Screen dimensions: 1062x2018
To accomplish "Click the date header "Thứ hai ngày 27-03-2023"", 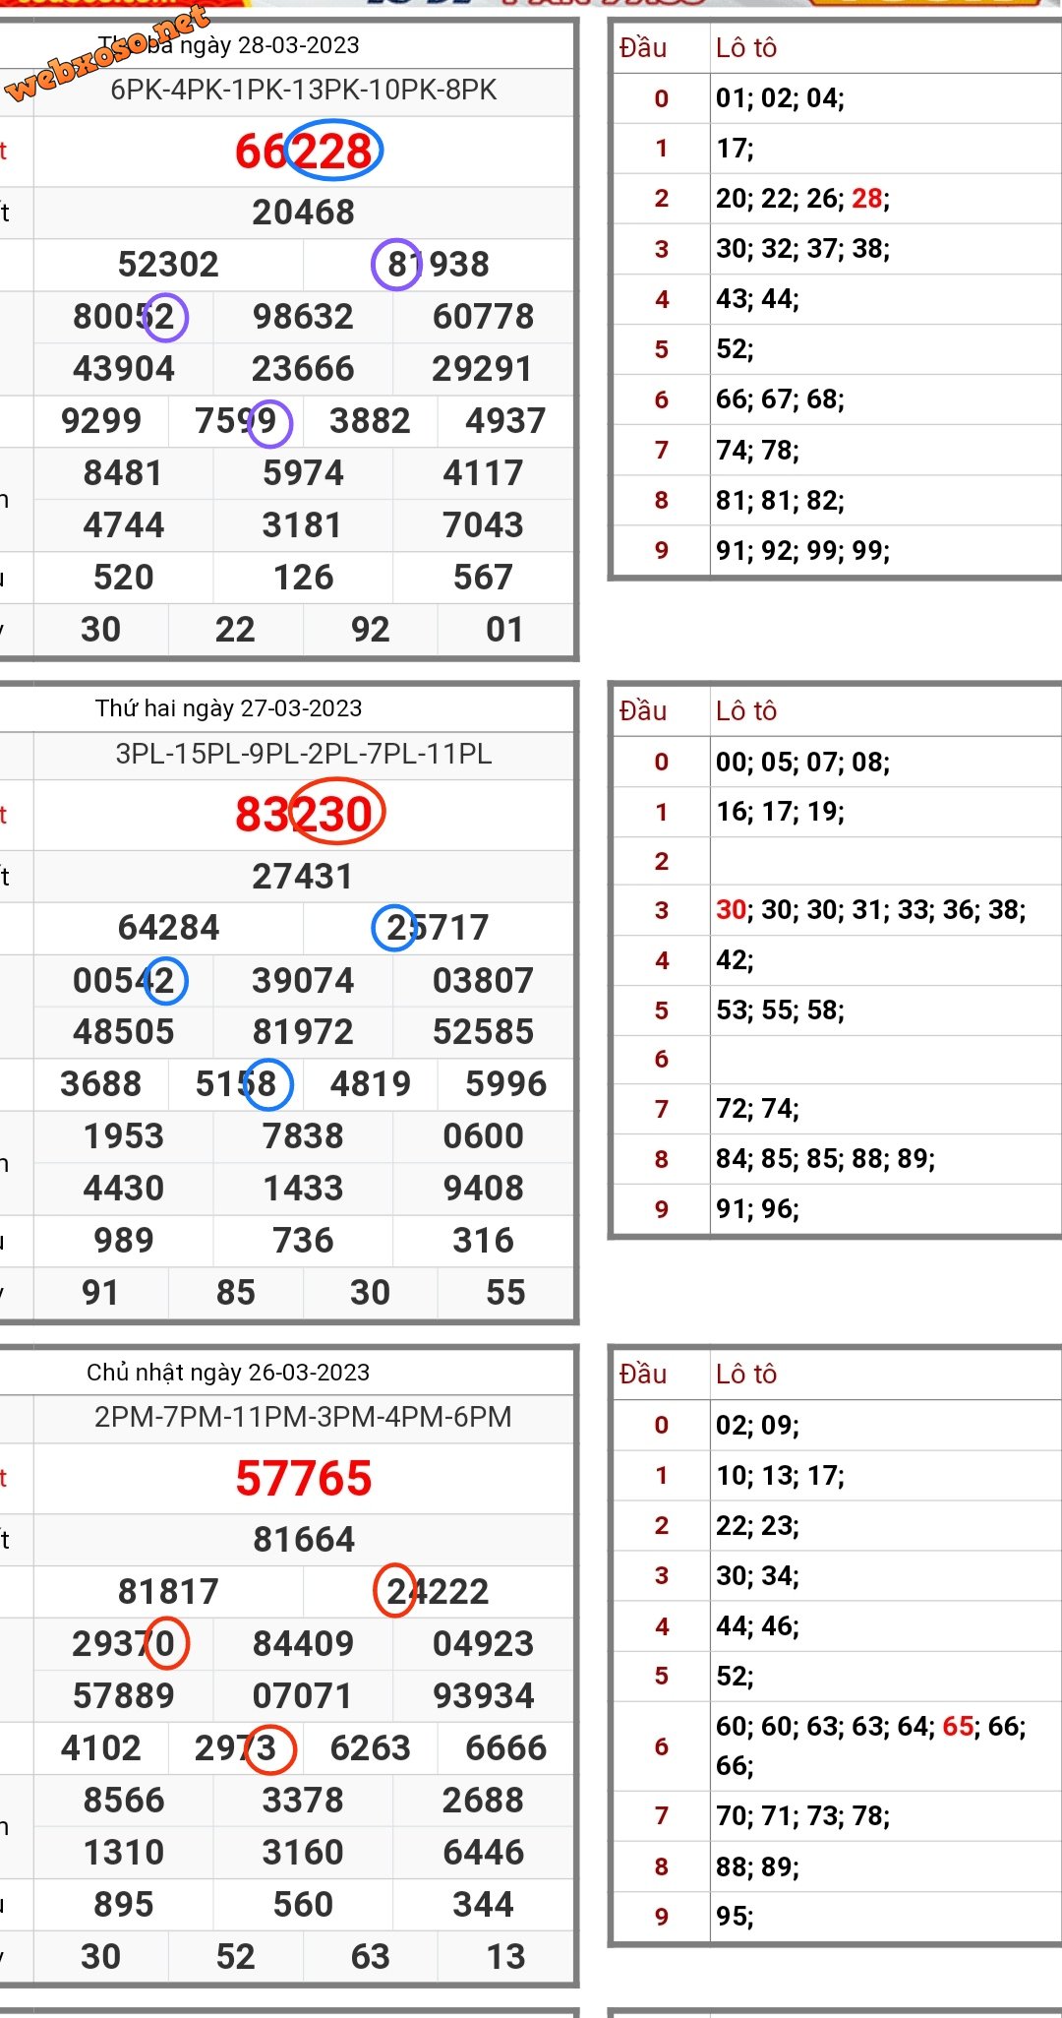I will click(x=229, y=708).
